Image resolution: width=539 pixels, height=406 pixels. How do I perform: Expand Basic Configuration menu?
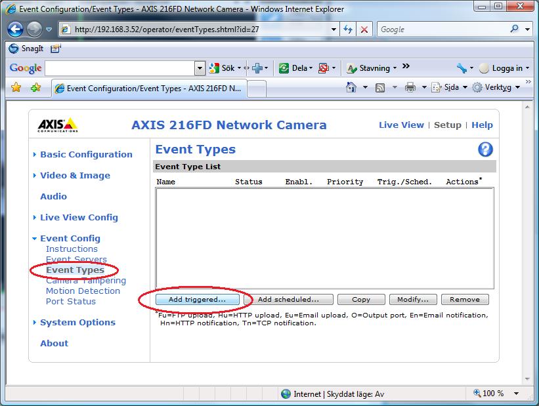point(86,155)
